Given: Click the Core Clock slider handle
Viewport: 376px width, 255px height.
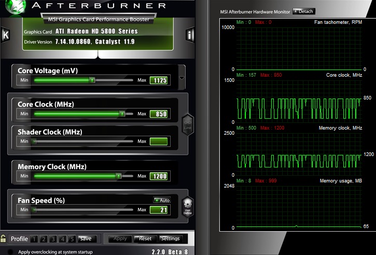Looking at the screenshot, I should [122, 114].
